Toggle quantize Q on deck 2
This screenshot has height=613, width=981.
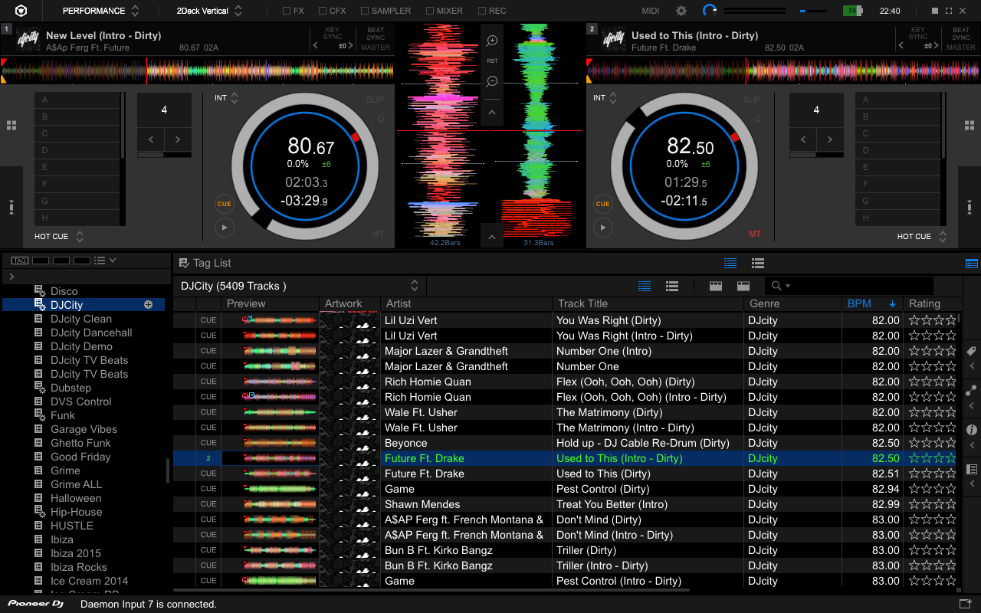(758, 119)
